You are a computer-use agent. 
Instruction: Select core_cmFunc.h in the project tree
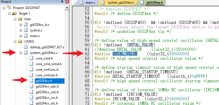pyautogui.click(x=47, y=70)
